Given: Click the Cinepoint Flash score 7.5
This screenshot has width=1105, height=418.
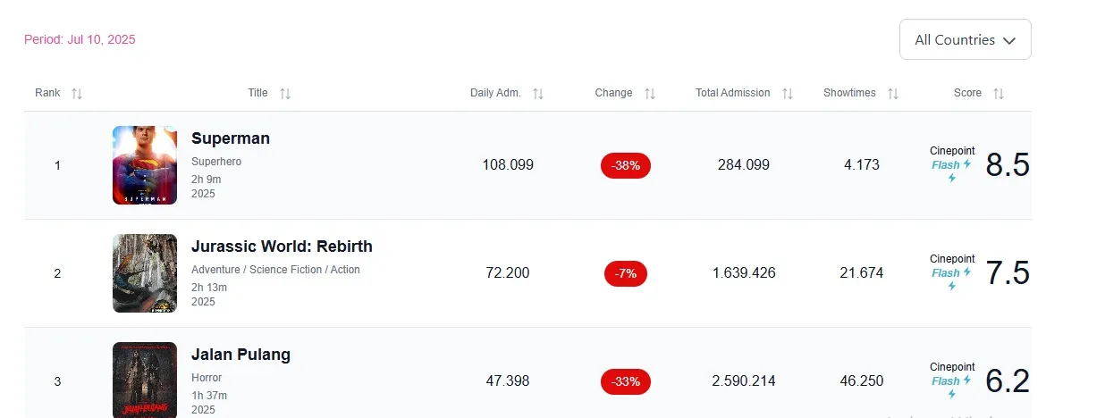Looking at the screenshot, I should point(1008,273).
